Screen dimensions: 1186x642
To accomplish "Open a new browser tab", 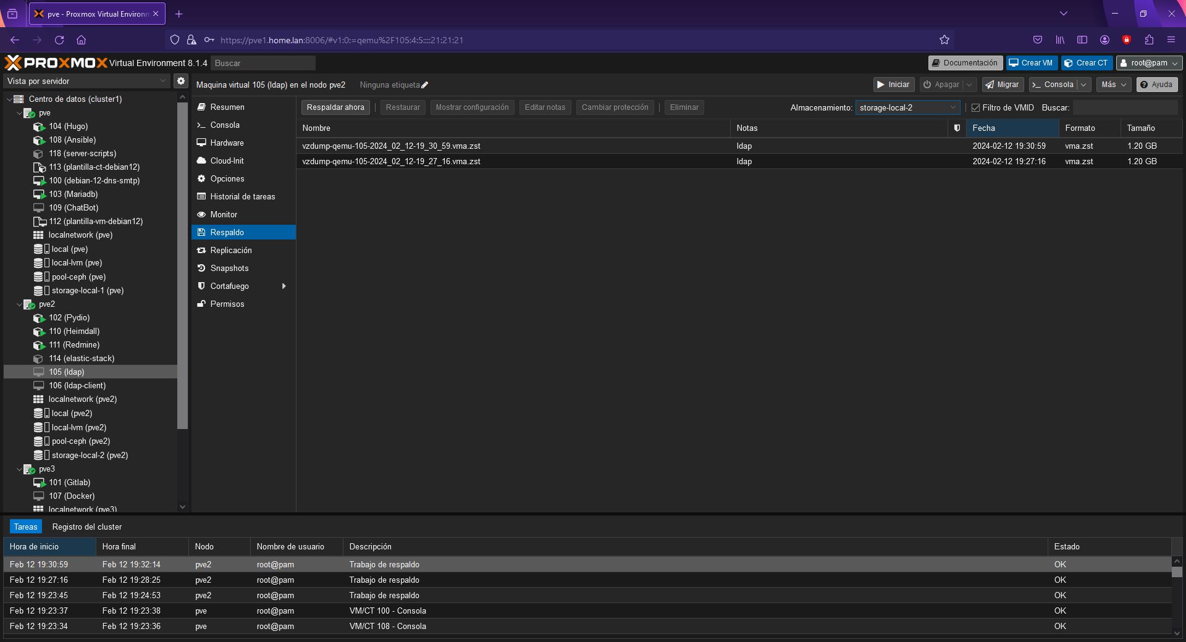I will click(179, 14).
